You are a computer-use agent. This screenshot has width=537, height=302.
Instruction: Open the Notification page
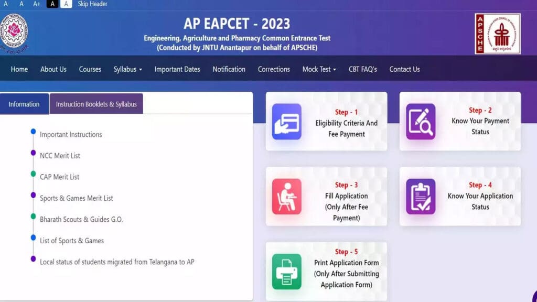(x=229, y=69)
